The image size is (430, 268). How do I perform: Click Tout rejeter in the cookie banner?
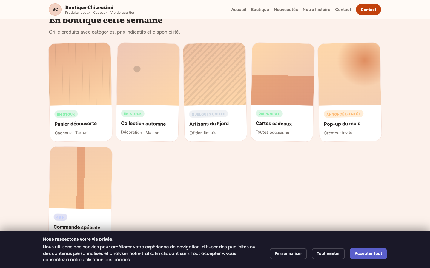[328, 254]
